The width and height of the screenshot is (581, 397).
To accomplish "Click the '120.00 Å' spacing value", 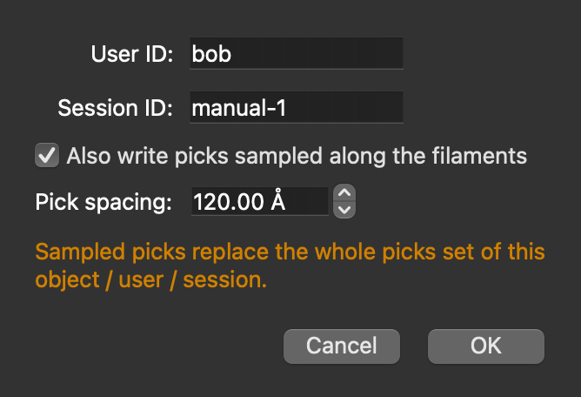I will [x=239, y=201].
